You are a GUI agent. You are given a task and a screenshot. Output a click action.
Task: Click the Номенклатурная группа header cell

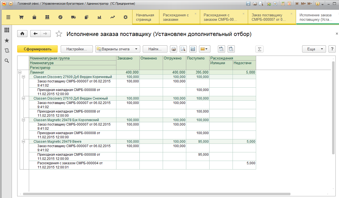pos(73,58)
